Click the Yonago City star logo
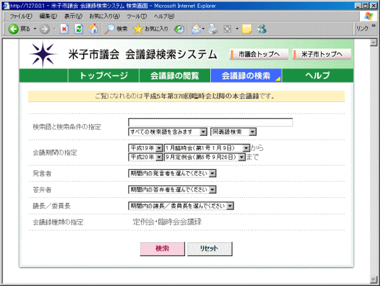 click(42, 55)
